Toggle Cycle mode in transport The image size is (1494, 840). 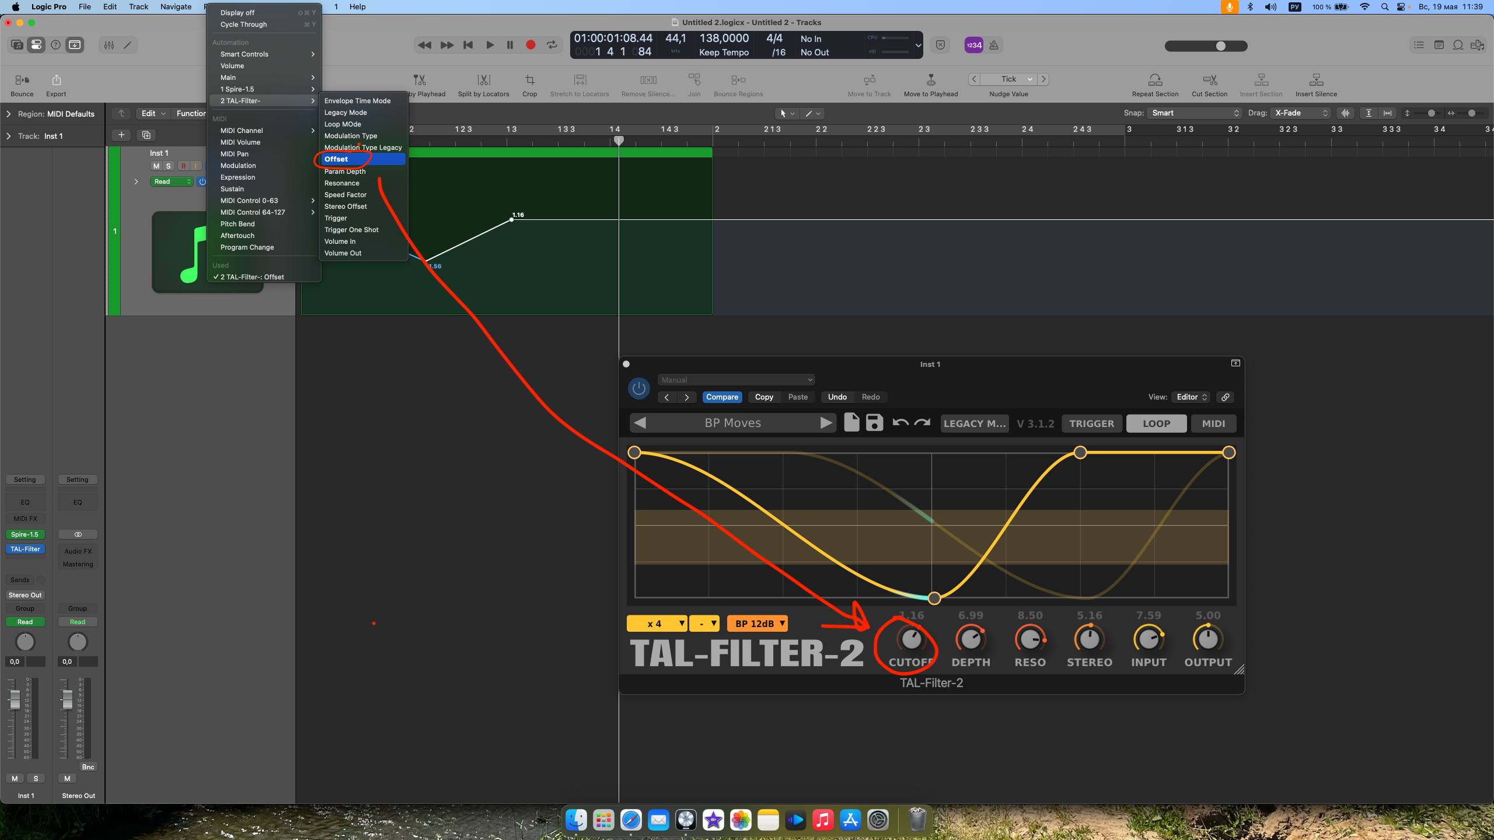click(x=552, y=45)
